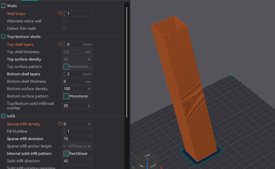Image resolution: width=275 pixels, height=169 pixels.
Task: Click the Sparse infill density label
Action: [24, 124]
